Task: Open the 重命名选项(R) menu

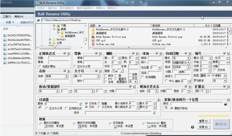Action: (x=85, y=8)
